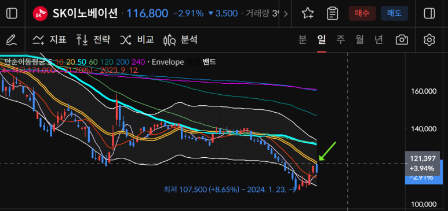Add stock to favorites star icon
The width and height of the screenshot is (448, 211).
[x=308, y=13]
